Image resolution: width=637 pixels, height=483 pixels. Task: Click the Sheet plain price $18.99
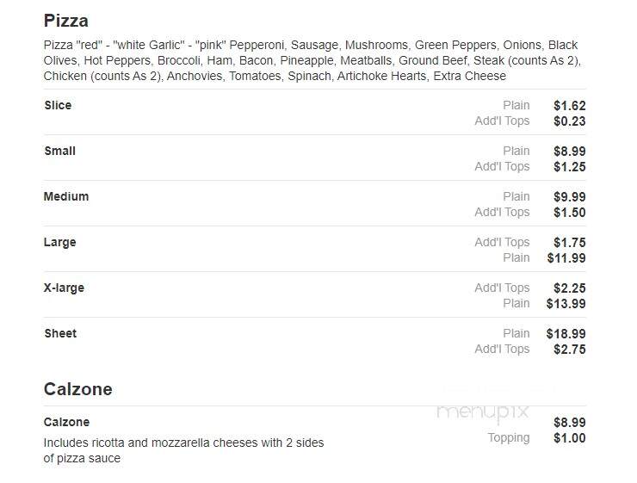566,334
